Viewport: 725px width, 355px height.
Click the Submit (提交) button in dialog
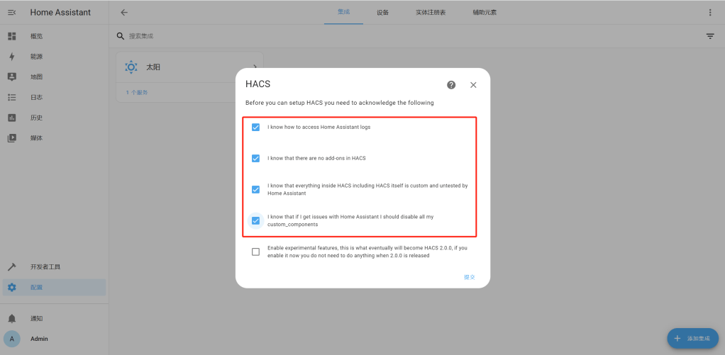469,277
